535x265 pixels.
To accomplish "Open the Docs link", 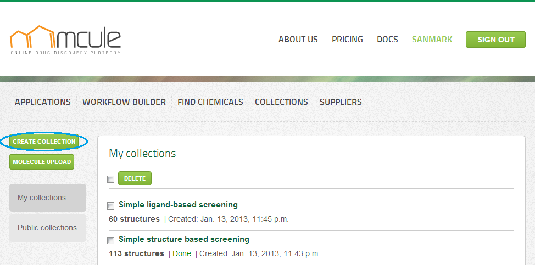I will click(387, 40).
